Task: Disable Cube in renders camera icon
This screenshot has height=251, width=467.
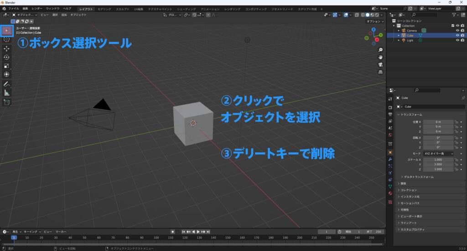Action: pos(462,36)
